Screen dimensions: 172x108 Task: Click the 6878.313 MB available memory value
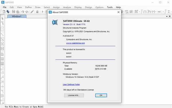pos(101,69)
